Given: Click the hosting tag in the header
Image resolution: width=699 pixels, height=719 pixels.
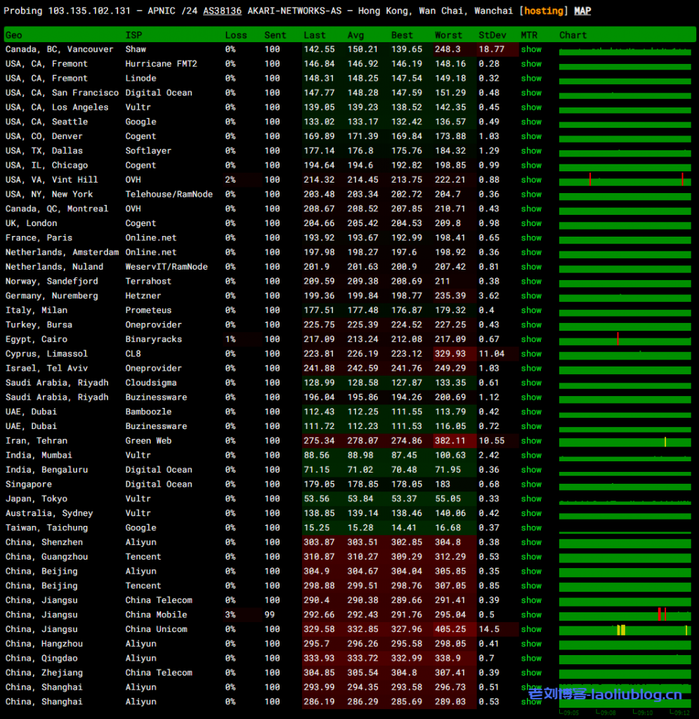Looking at the screenshot, I should (x=544, y=11).
